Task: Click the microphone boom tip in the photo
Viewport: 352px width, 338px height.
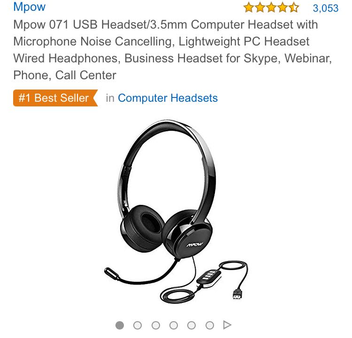Action: pyautogui.click(x=112, y=273)
